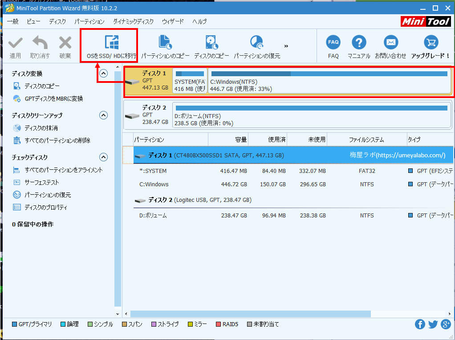Click the 238.38 GB unused cell
Screen dimensions: 455x340
point(313,216)
